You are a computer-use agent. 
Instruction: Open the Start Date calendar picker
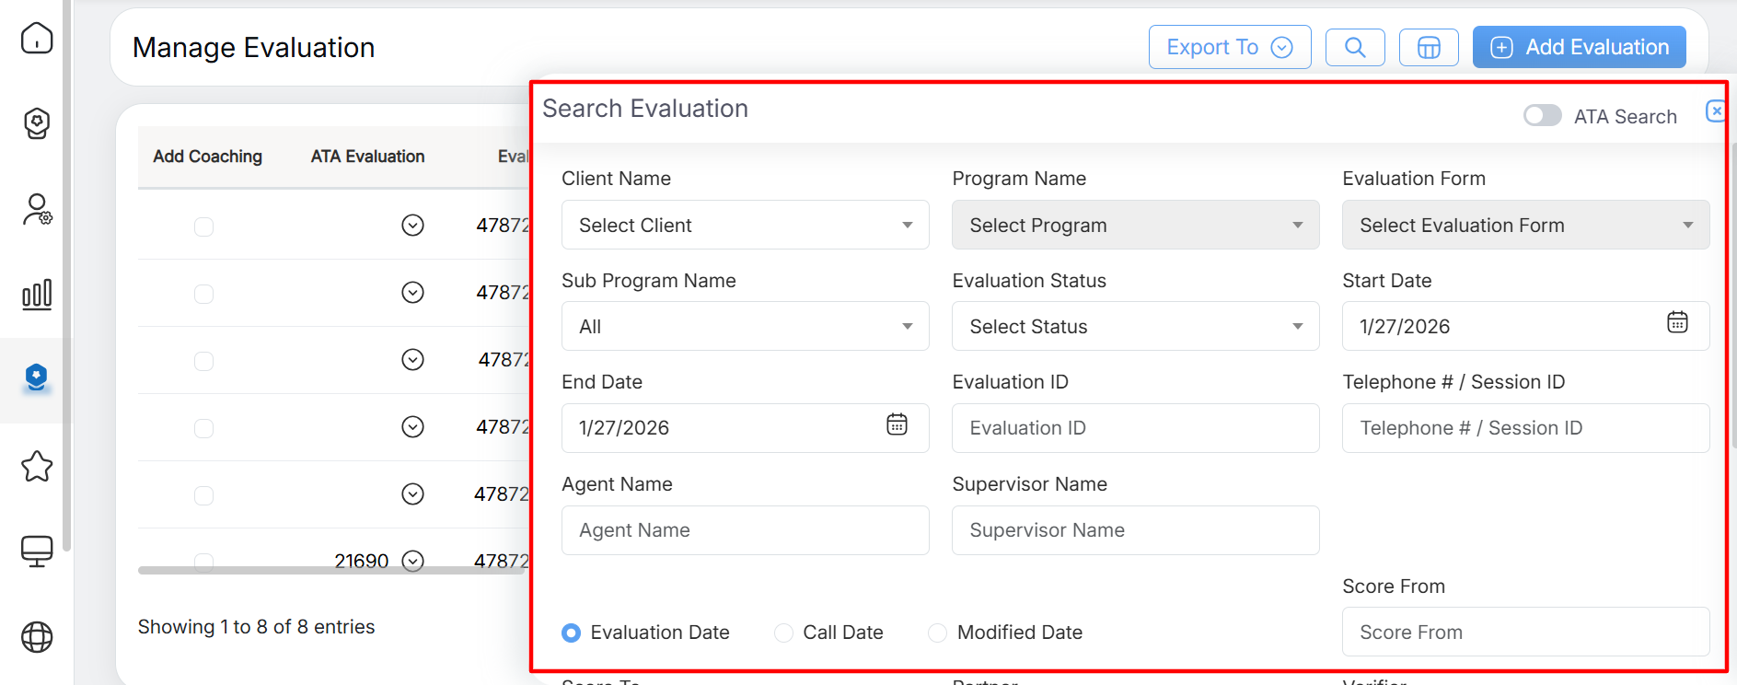(1677, 322)
